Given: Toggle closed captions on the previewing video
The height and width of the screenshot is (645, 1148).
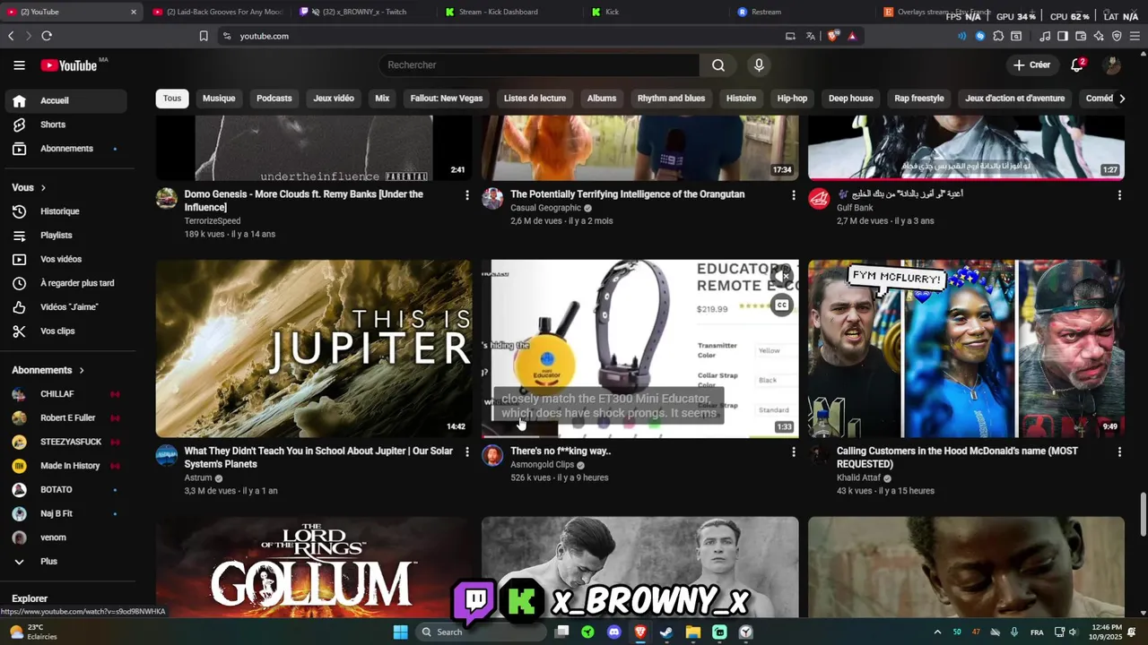Looking at the screenshot, I should click(782, 305).
